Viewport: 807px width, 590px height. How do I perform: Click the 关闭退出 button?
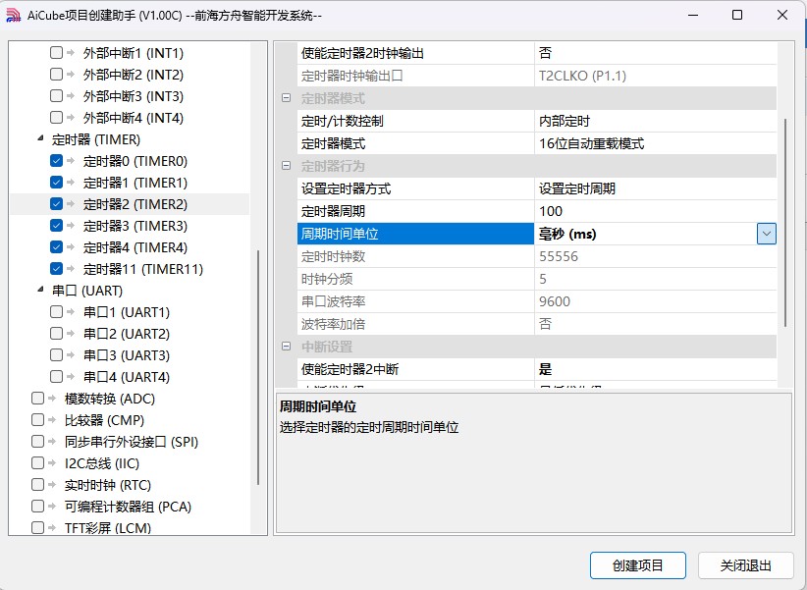click(746, 565)
